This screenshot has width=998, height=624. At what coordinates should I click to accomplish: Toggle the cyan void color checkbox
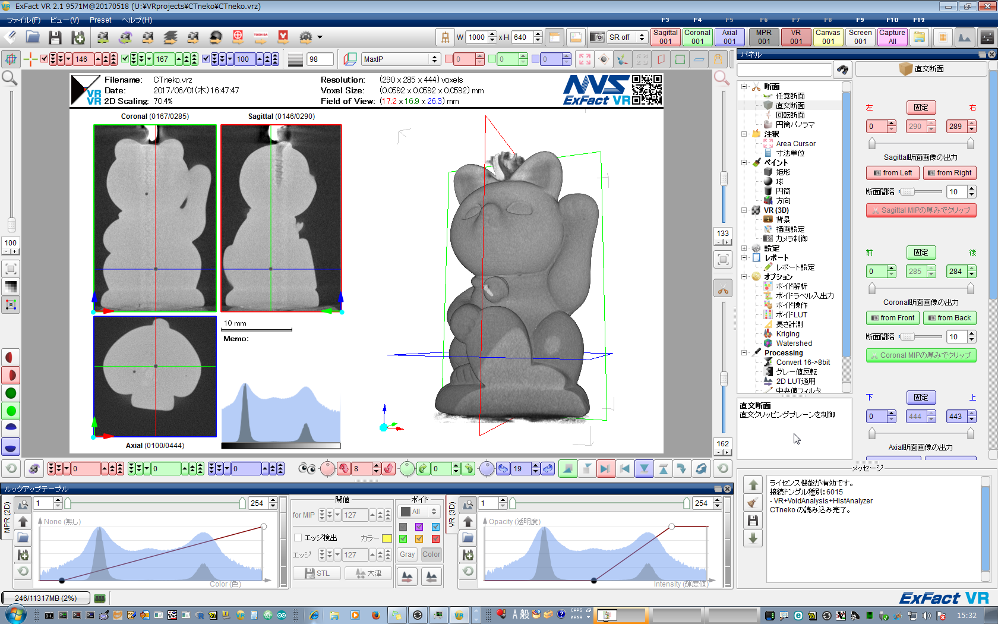click(x=435, y=527)
